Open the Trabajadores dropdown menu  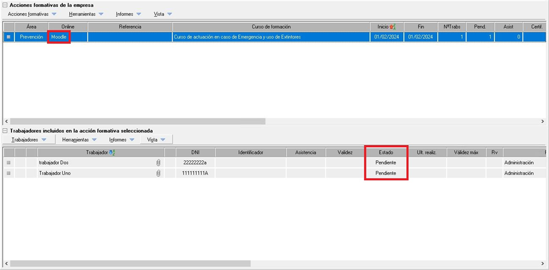point(29,140)
